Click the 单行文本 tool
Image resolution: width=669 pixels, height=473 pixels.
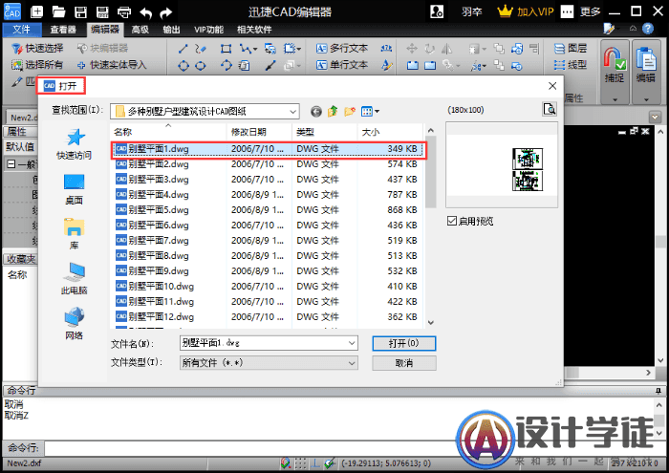click(x=342, y=65)
